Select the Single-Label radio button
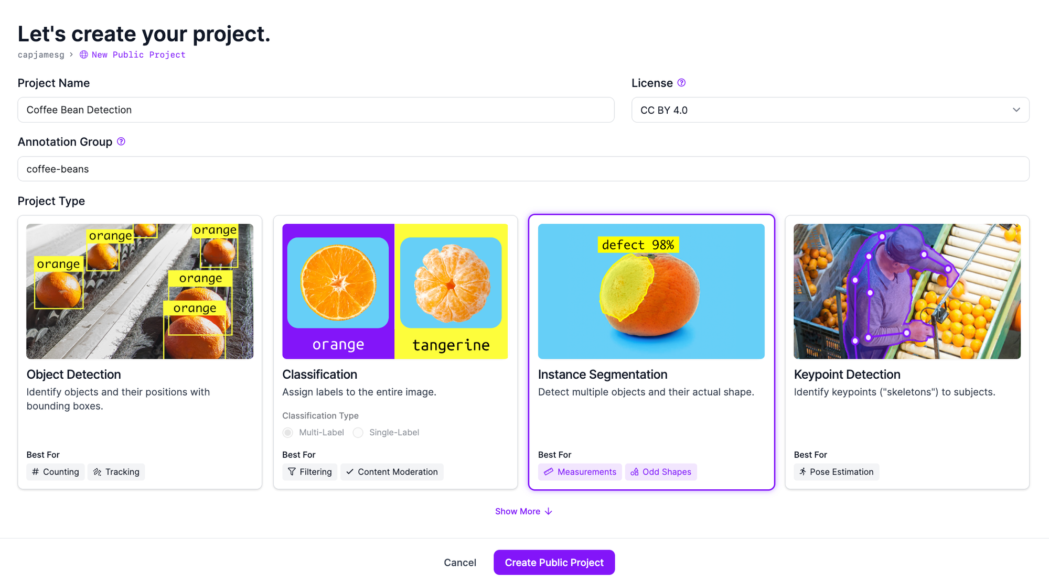The image size is (1049, 582). (358, 433)
